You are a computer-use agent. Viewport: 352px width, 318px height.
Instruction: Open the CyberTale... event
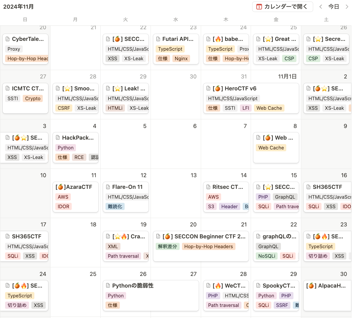tap(25, 49)
